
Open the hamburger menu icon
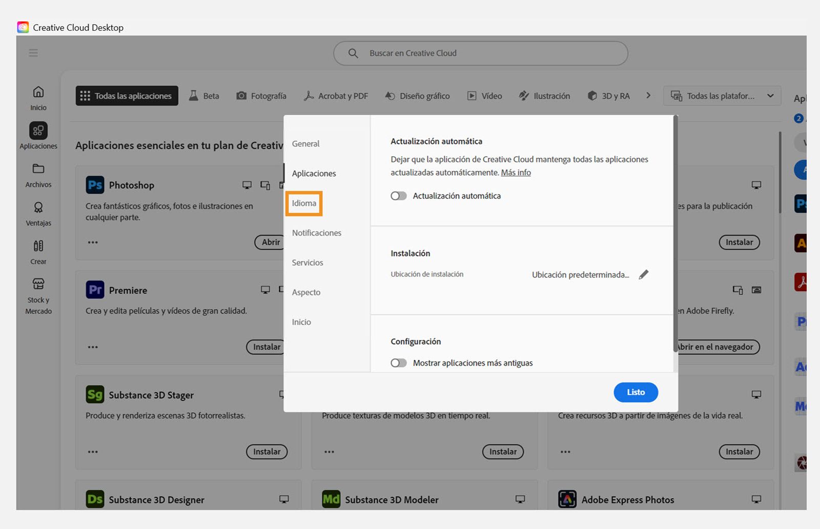[x=33, y=53]
